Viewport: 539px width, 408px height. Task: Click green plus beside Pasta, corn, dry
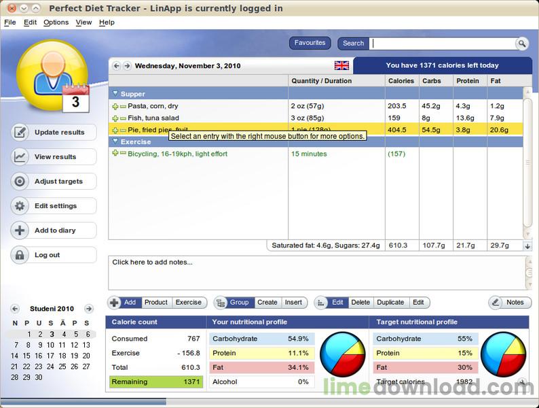click(x=115, y=107)
